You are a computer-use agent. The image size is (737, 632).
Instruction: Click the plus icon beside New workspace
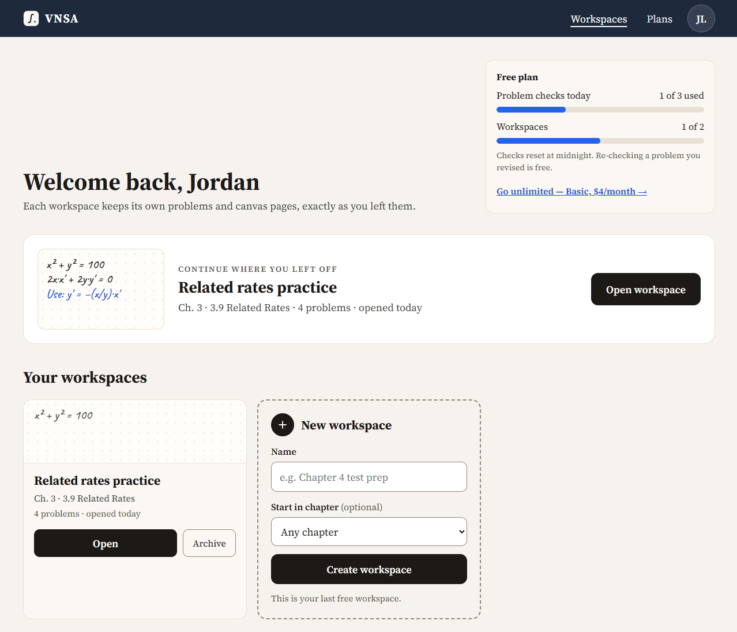pyautogui.click(x=283, y=425)
